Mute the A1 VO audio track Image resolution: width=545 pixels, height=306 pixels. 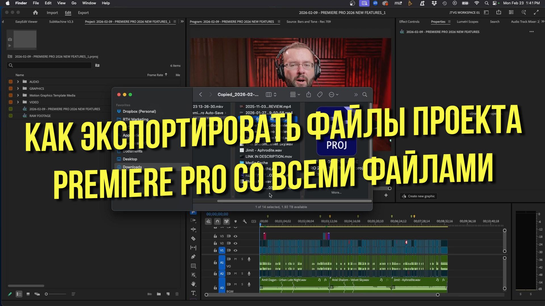coord(235,259)
